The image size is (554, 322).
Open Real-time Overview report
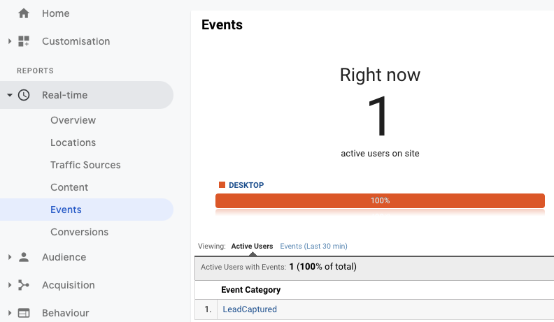tap(73, 120)
